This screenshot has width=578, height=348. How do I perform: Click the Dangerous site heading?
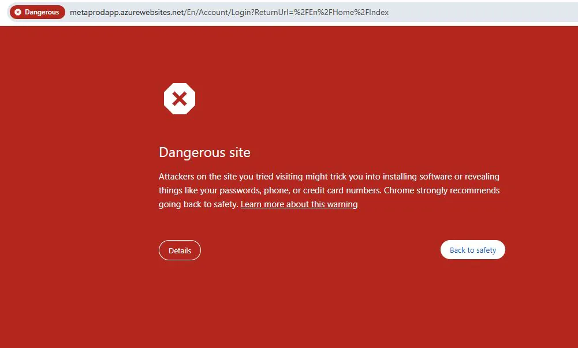tap(204, 152)
